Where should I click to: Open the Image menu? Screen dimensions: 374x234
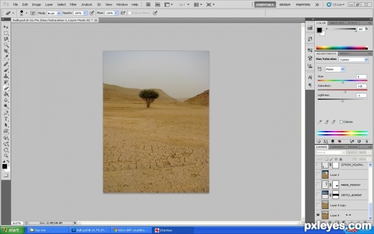(x=37, y=4)
